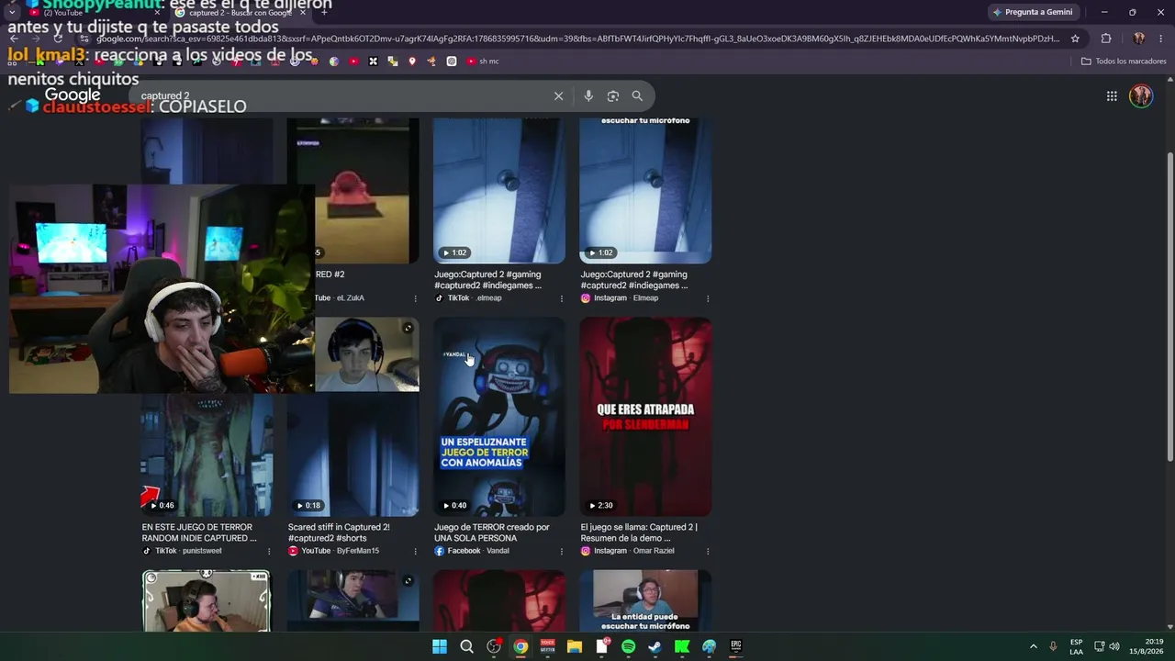Screen dimensions: 1175x661
Task: Bookmark this page with the star
Action: tap(1075, 39)
